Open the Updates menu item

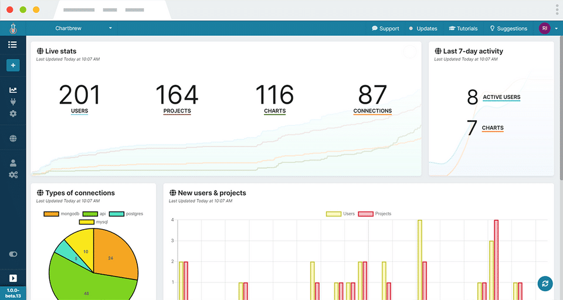[423, 28]
